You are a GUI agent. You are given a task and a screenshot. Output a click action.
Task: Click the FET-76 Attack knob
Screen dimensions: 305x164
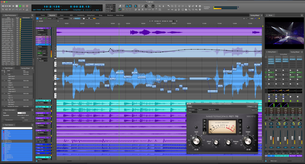tap(216, 142)
